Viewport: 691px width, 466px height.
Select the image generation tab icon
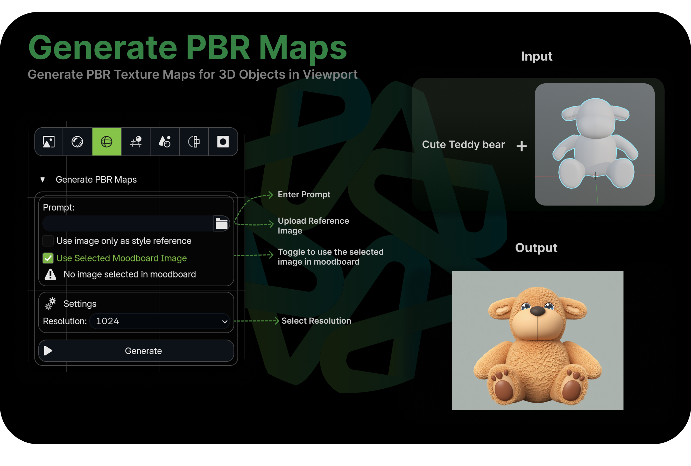49,142
